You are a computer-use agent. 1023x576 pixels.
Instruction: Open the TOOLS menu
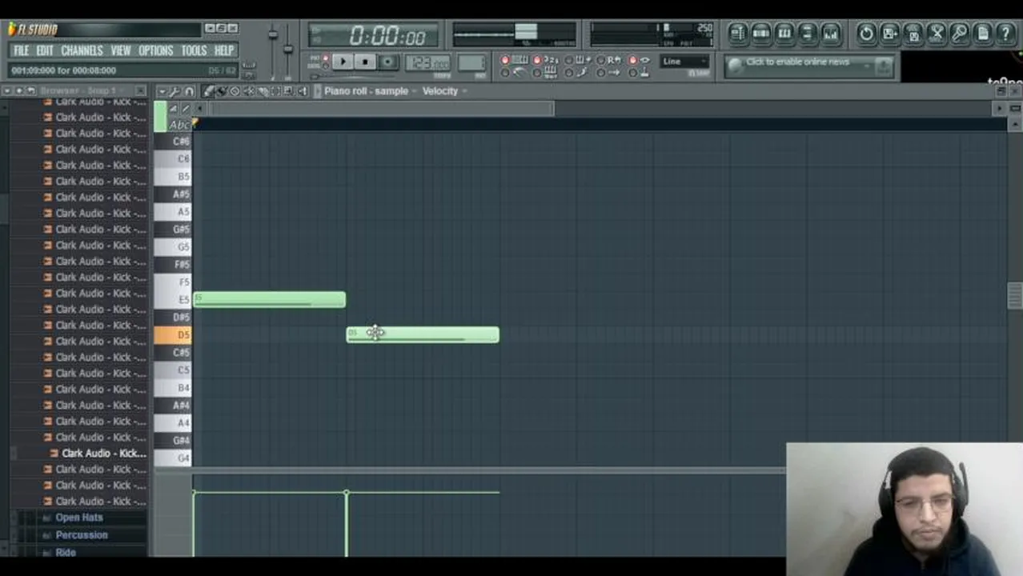[194, 50]
